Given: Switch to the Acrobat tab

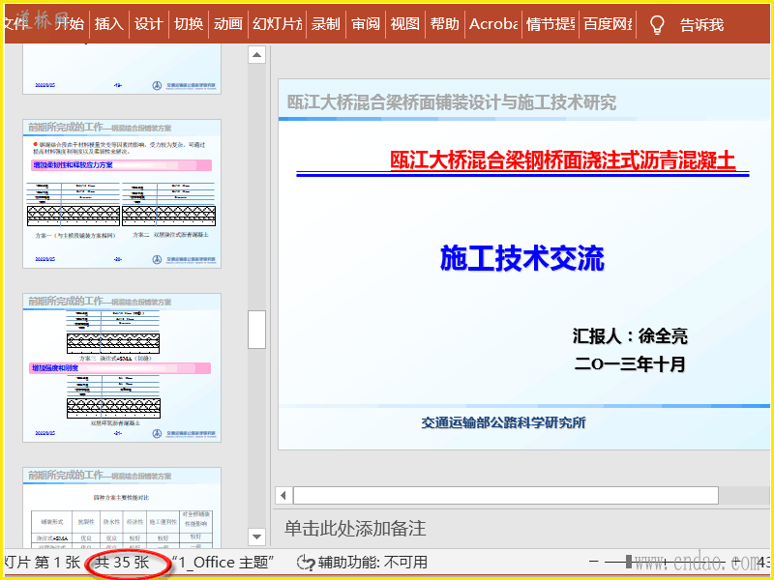Looking at the screenshot, I should (x=493, y=23).
